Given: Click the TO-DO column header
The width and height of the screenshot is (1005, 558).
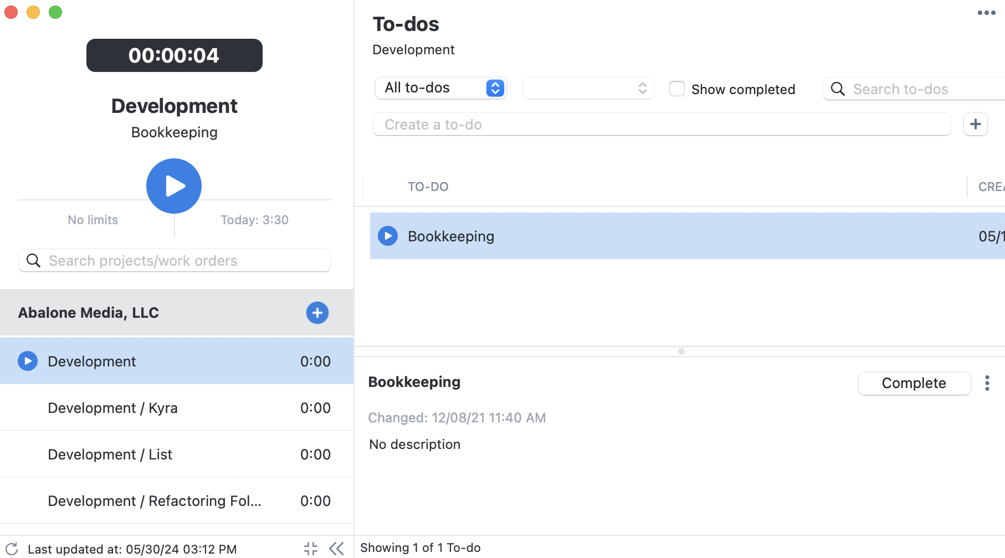Looking at the screenshot, I should click(428, 187).
